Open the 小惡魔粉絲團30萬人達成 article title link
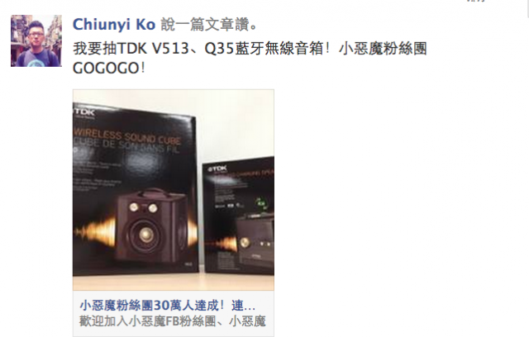The height and width of the screenshot is (337, 529). (167, 306)
